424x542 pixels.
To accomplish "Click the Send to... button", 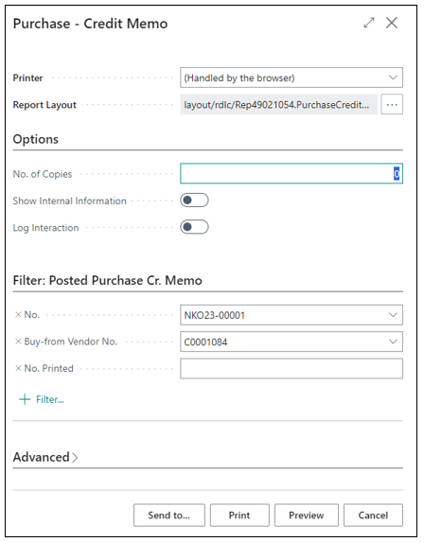I will [169, 515].
